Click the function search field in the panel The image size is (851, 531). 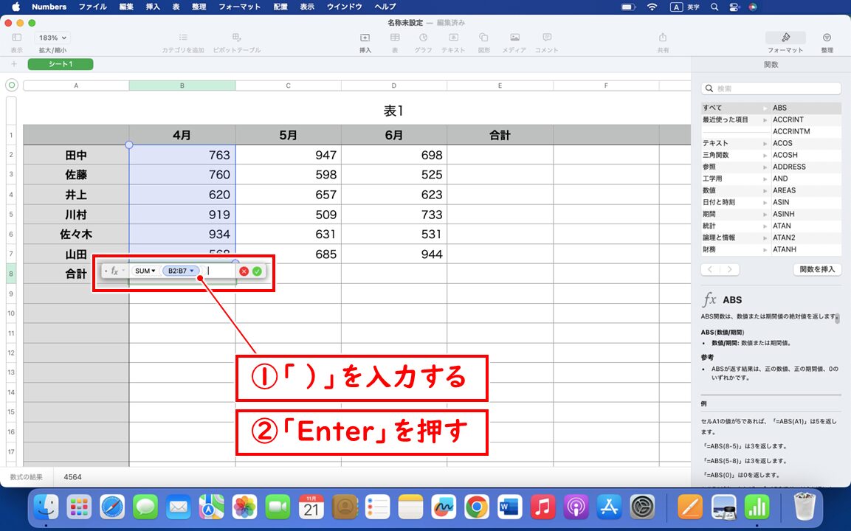click(771, 88)
